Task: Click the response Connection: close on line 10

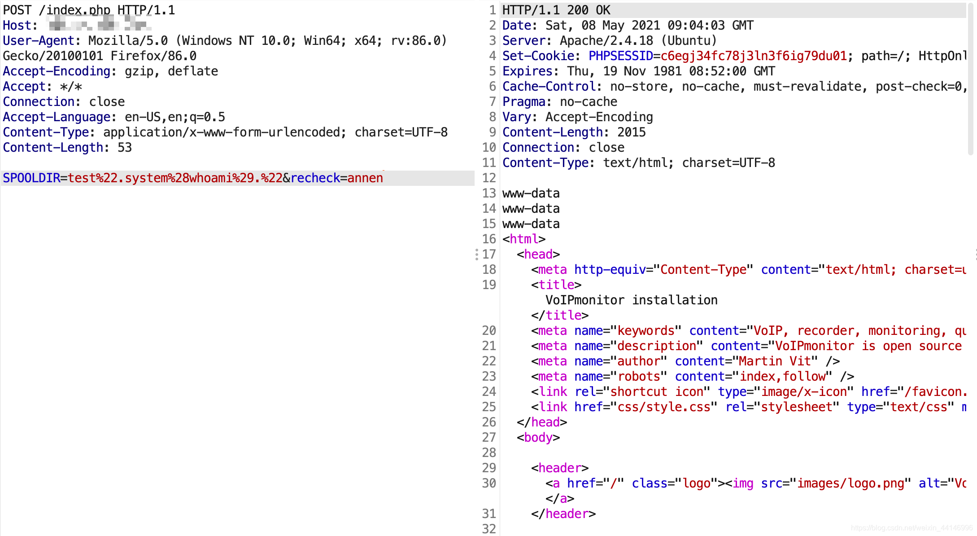Action: click(563, 147)
